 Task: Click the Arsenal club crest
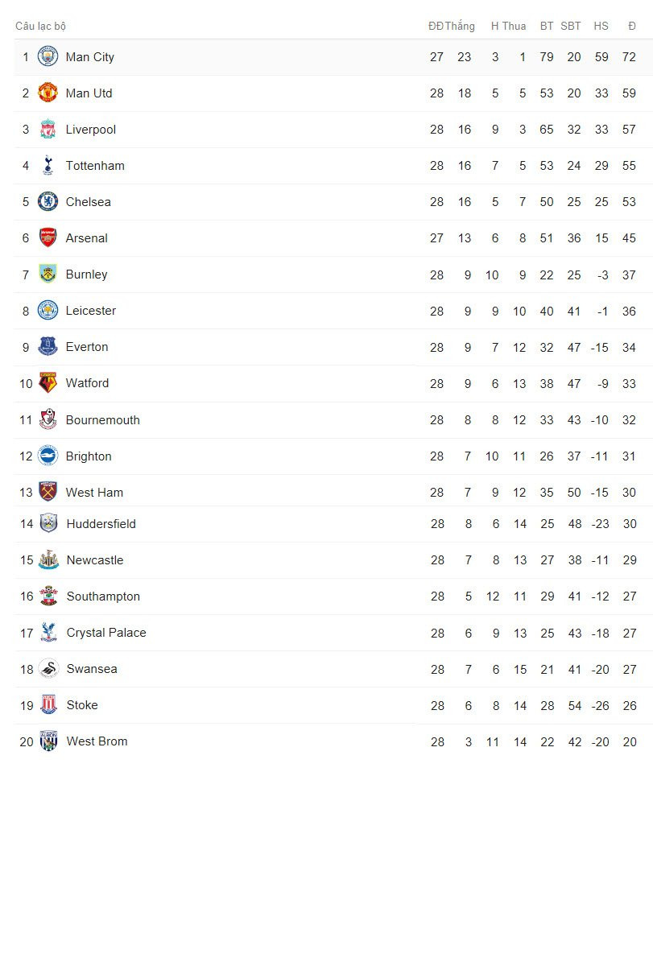click(48, 238)
